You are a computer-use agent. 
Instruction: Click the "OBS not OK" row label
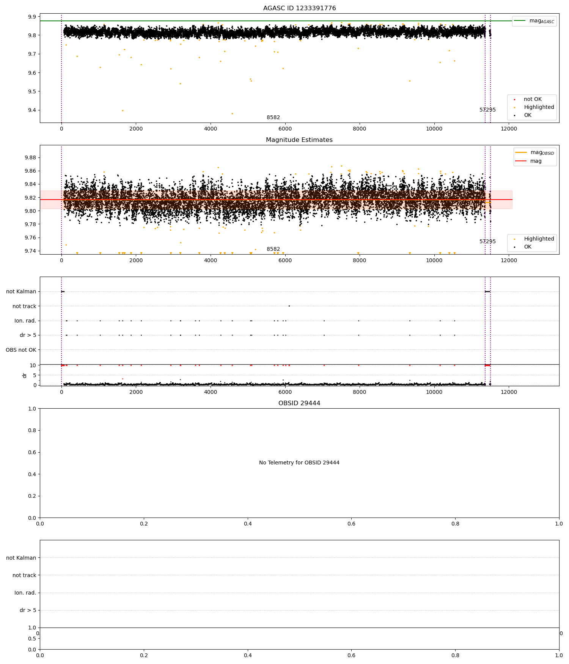coord(21,350)
